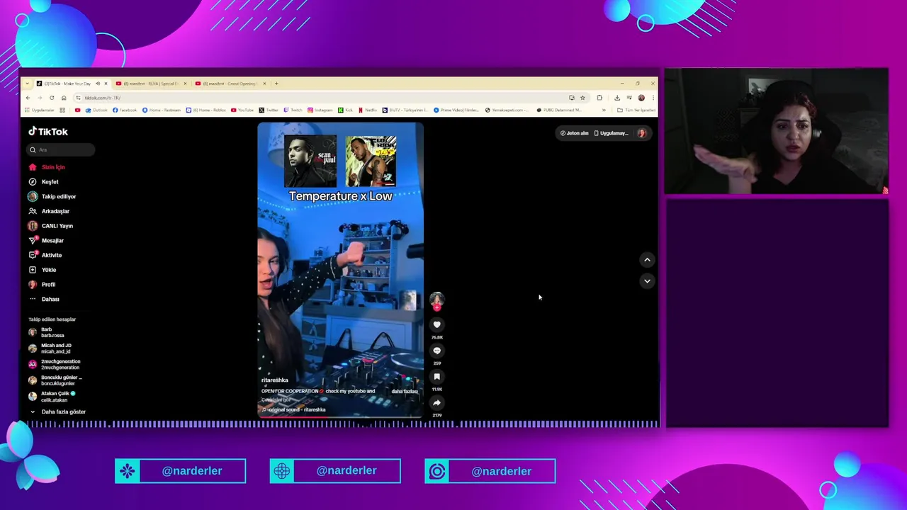Click video progress bar under the clip
Screen dimensions: 907x510
click(x=340, y=416)
